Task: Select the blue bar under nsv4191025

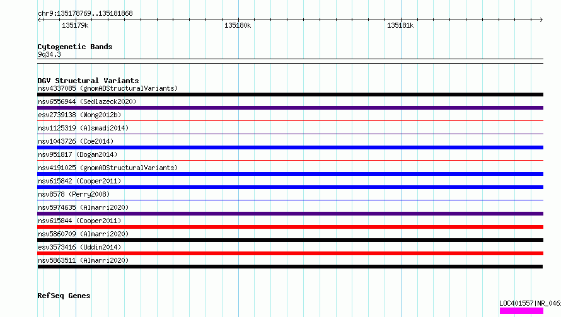Action: (x=290, y=174)
